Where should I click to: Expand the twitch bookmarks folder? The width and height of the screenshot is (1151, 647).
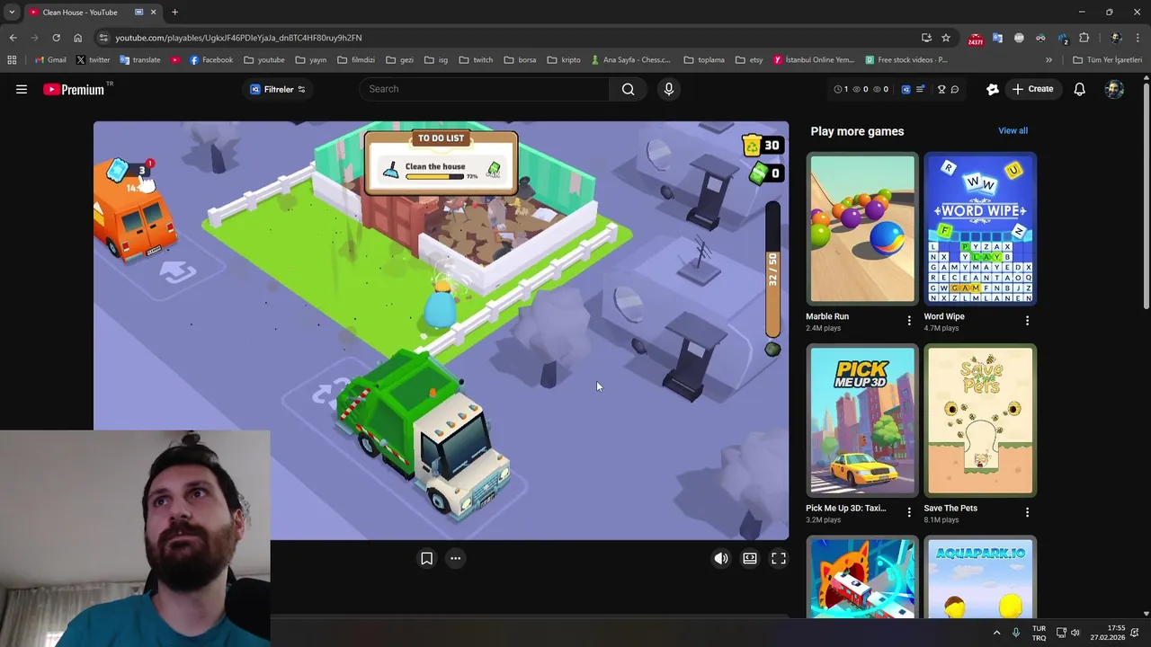[x=476, y=60]
